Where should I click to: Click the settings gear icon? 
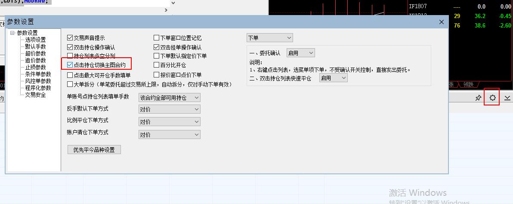click(492, 98)
